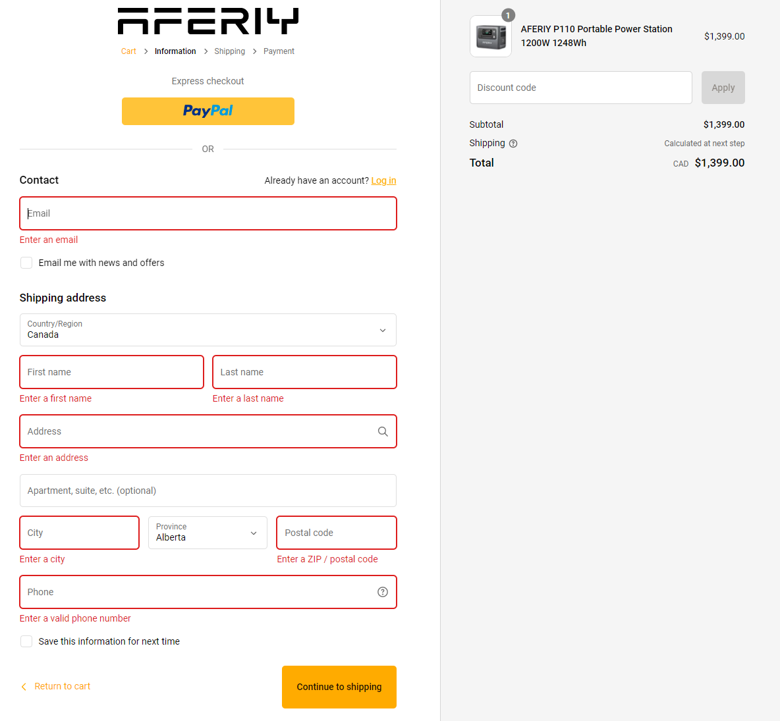Viewport: 780px width, 721px height.
Task: Click the 'Enter a ZIP / postal code' error
Action: (x=327, y=560)
